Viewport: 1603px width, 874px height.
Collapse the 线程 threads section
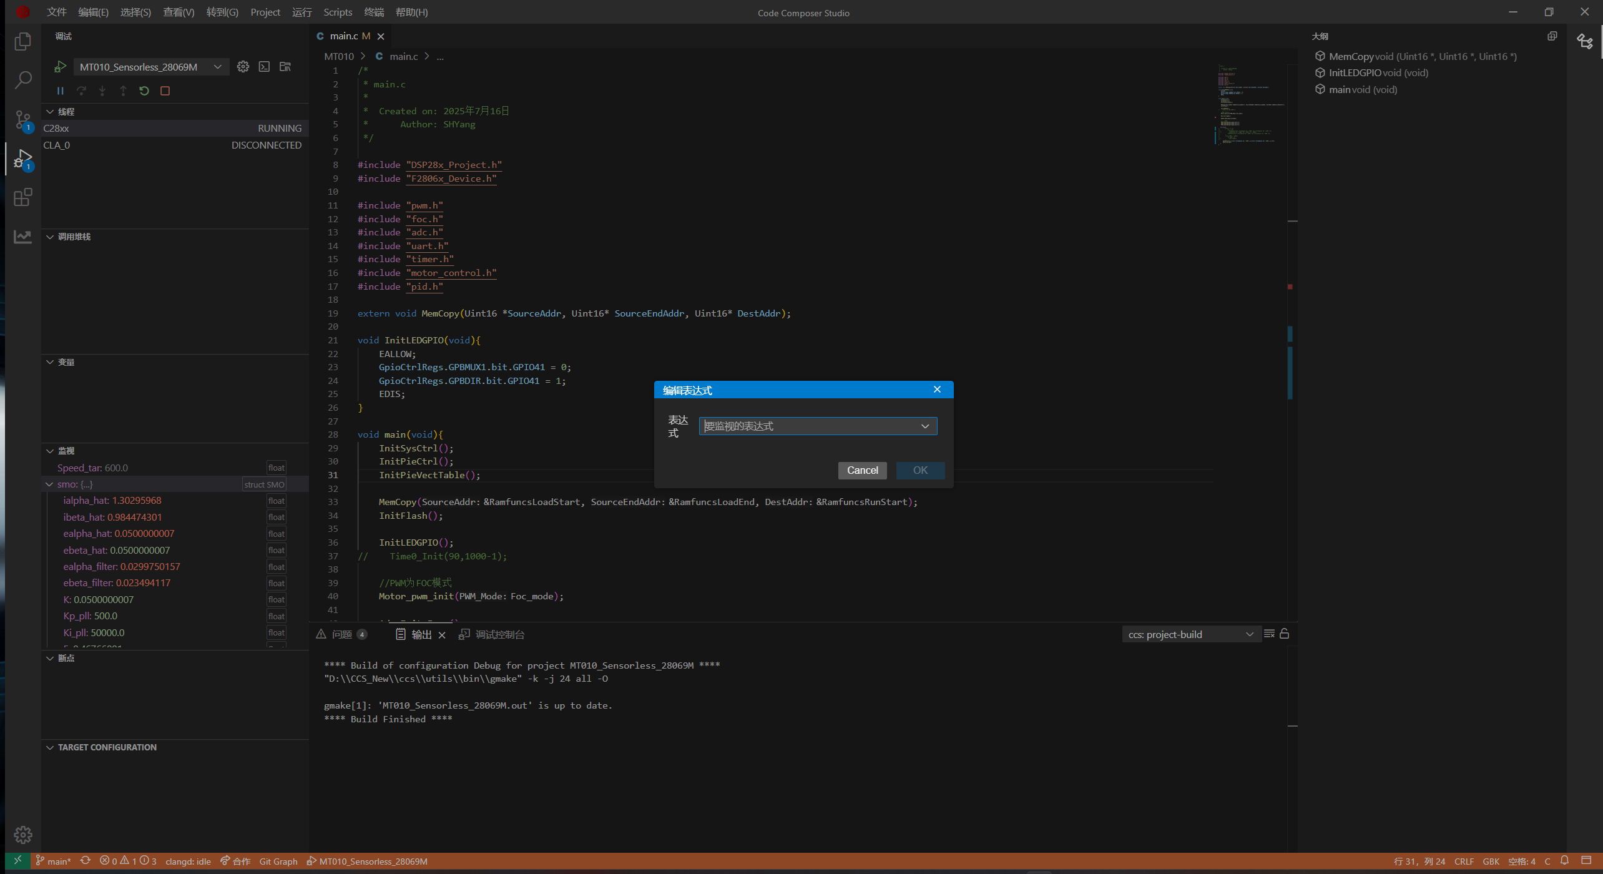coord(50,112)
